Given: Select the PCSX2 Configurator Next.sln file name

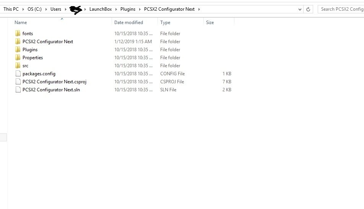Looking at the screenshot, I should tap(51, 90).
